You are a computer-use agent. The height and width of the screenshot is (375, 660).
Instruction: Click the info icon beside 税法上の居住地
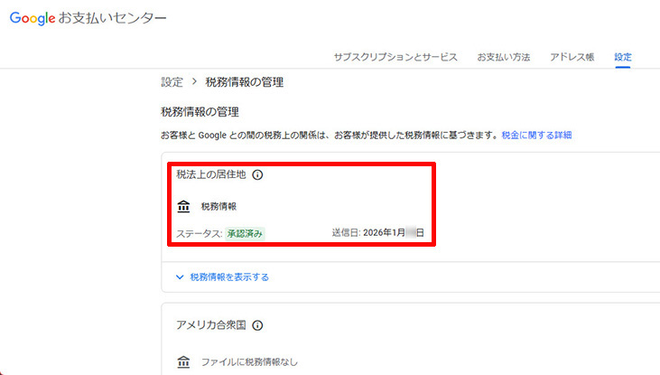pyautogui.click(x=257, y=174)
